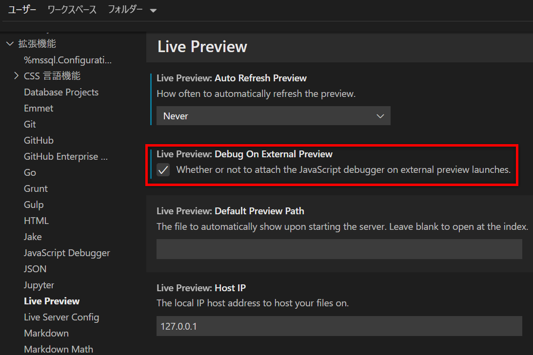Open the Auto Refresh Preview dropdown
533x355 pixels.
point(273,116)
